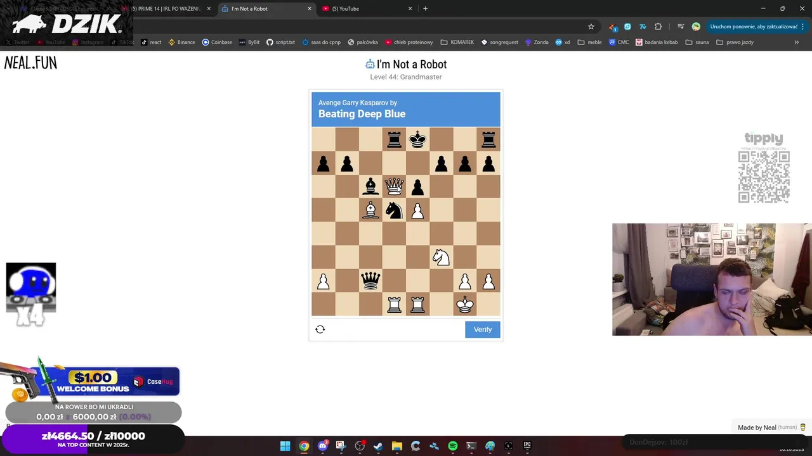
Task: Open the KOMAREK bookmark folder
Action: point(457,42)
